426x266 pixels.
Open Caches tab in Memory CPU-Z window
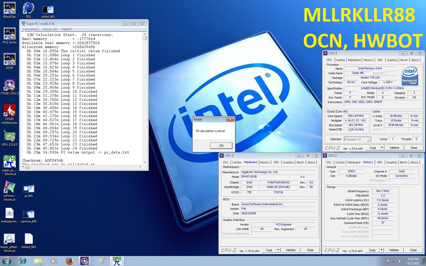click(340, 162)
